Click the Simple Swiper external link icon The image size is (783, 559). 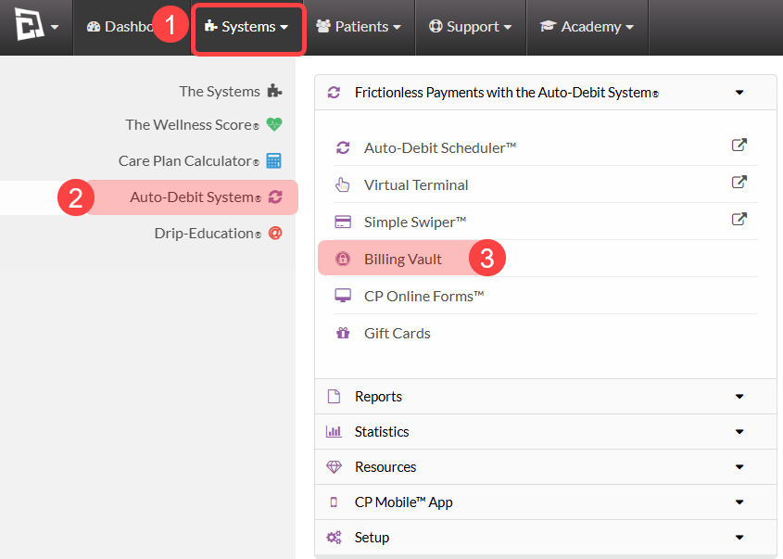[739, 219]
